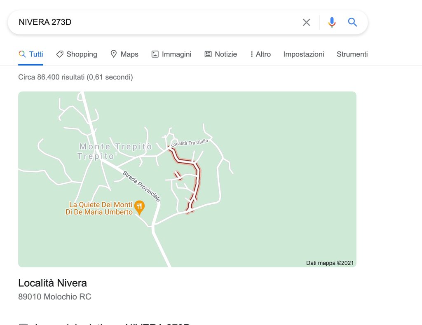Image resolution: width=422 pixels, height=325 pixels.
Task: Click the orange restaurant pin on the map
Action: coord(140,207)
